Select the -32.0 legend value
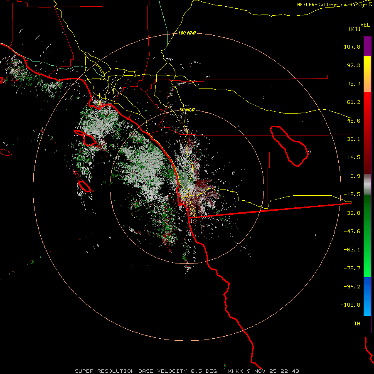 352,213
